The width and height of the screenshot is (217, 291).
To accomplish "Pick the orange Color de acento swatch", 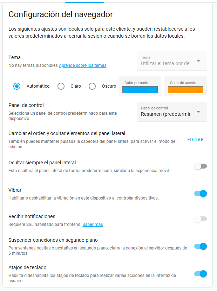I will pos(185,90).
